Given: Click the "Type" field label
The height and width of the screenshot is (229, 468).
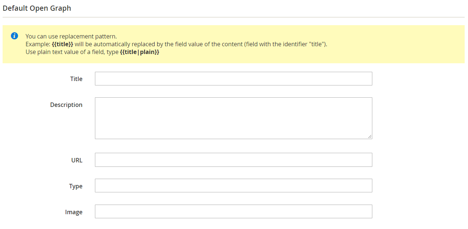Looking at the screenshot, I should click(76, 186).
